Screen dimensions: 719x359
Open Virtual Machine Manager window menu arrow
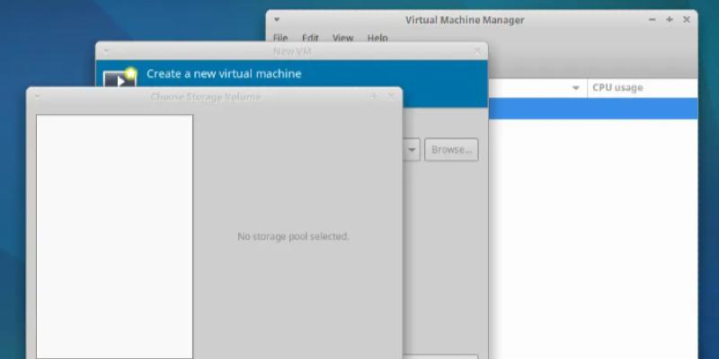point(277,20)
